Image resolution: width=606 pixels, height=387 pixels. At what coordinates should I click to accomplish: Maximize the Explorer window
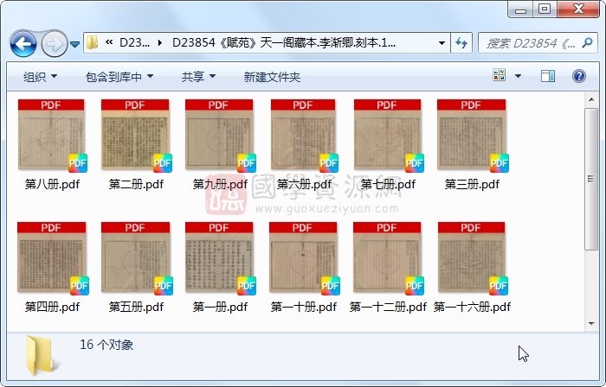[545, 10]
